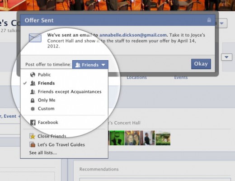The image size is (235, 181).
Task: Click the suitcase icon for Let's Go Travel Guides
Action: click(x=33, y=144)
